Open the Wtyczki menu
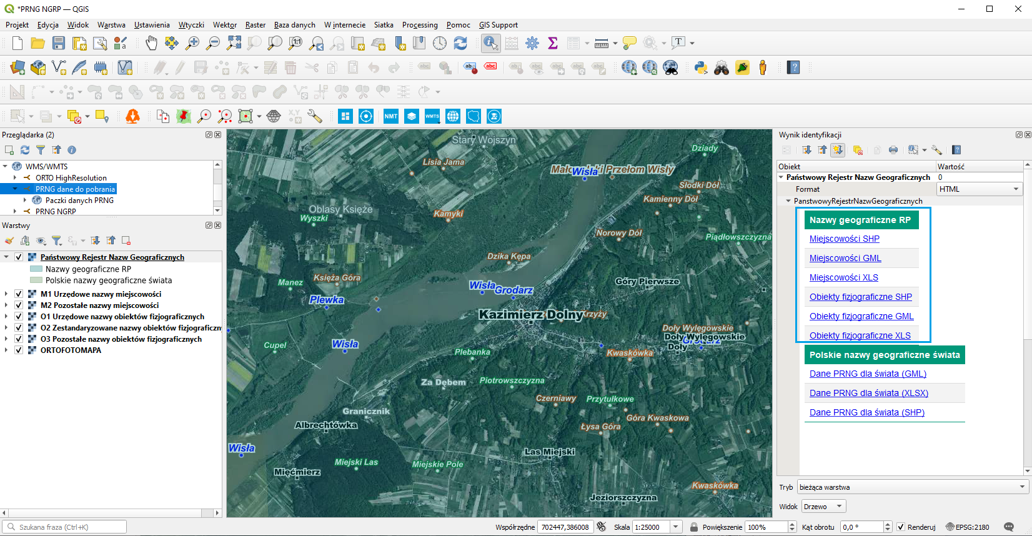This screenshot has width=1032, height=536. [191, 25]
